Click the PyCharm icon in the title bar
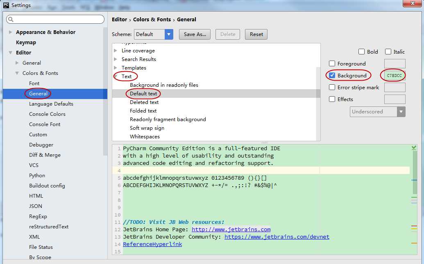The height and width of the screenshot is (264, 424). [6, 5]
